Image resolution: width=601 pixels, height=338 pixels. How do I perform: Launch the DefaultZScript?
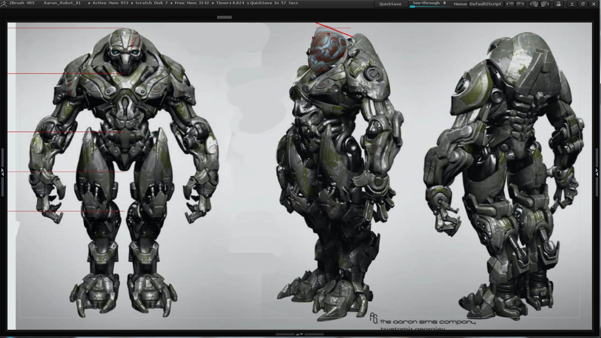pyautogui.click(x=486, y=4)
